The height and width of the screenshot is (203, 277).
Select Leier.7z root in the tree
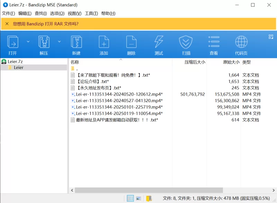point(15,61)
